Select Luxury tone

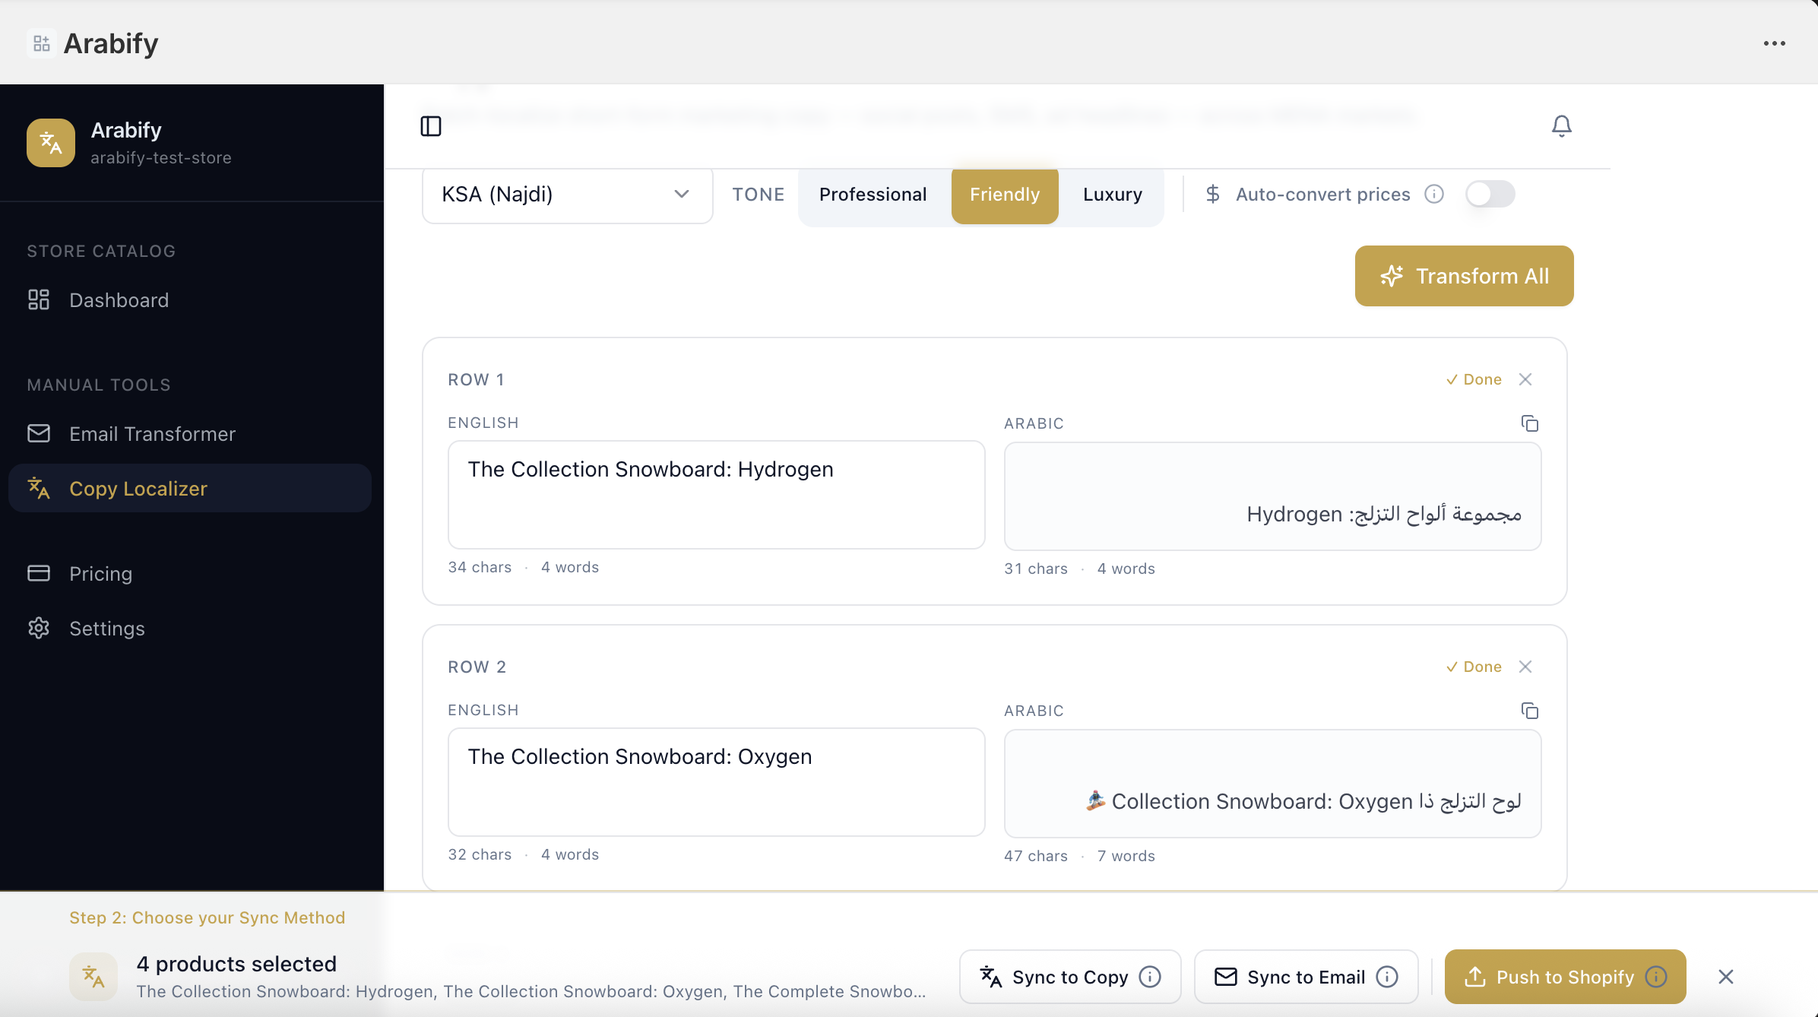pyautogui.click(x=1112, y=195)
